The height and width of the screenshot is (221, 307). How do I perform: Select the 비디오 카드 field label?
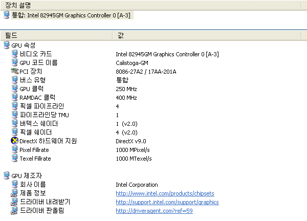click(36, 54)
